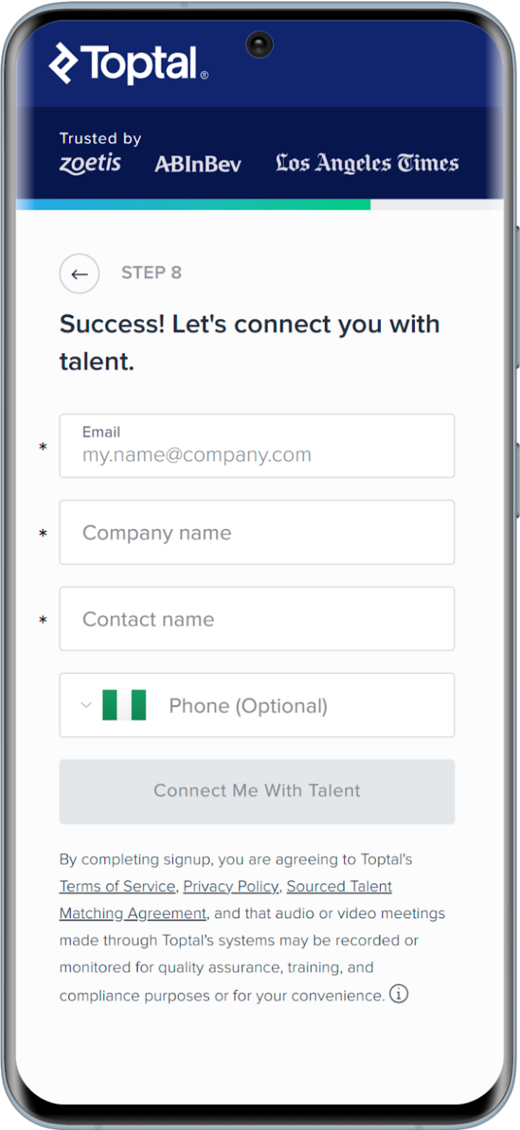Screen dimensions: 520x1130
Task: Click the info icon after compliance text
Action: coord(399,994)
